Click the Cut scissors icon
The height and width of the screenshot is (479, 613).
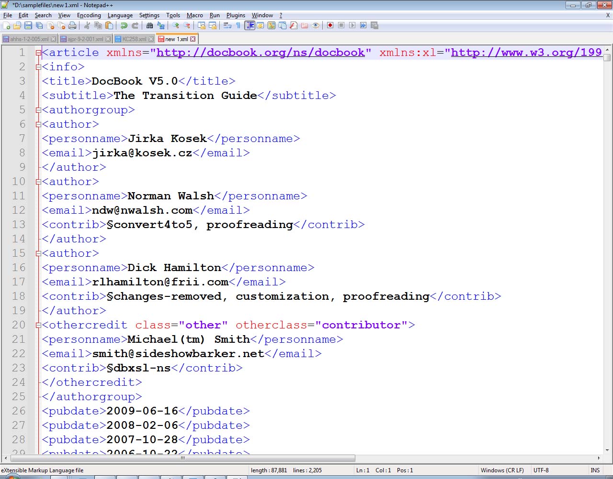87,25
